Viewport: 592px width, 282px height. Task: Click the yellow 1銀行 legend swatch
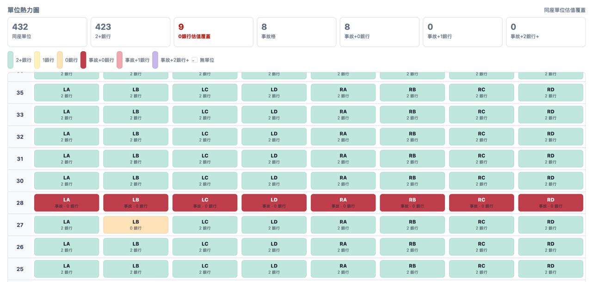coord(37,60)
